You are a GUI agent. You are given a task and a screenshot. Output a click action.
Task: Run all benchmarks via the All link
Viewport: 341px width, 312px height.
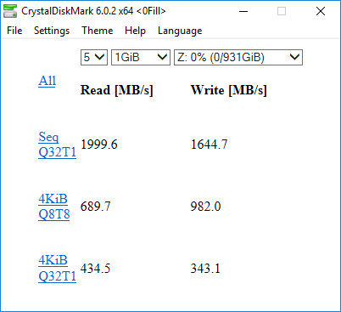point(48,81)
